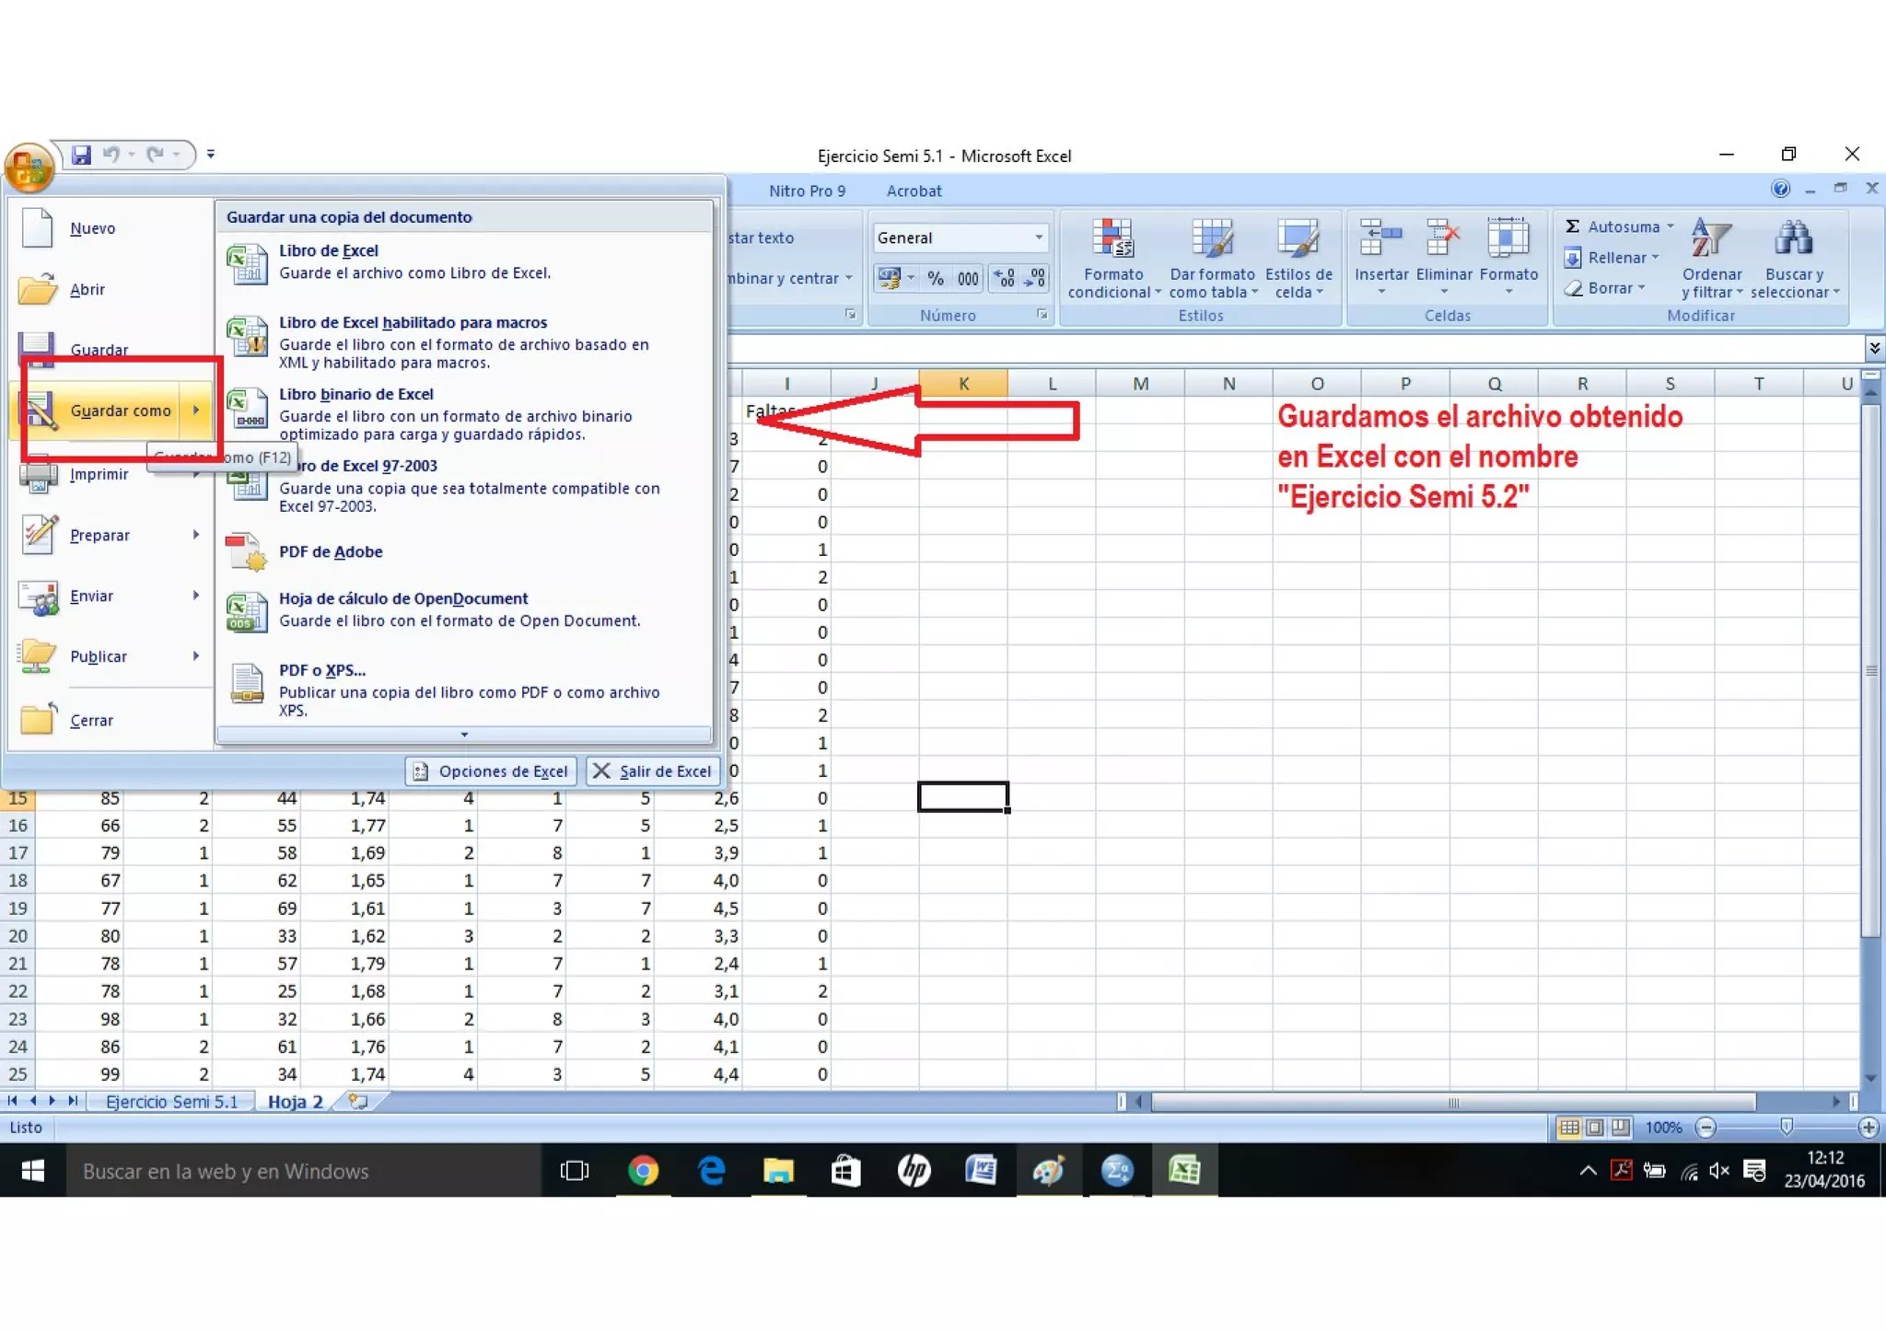Click the Save icon in quick access toolbar
Screen dimensions: 1886x1332
[81, 155]
